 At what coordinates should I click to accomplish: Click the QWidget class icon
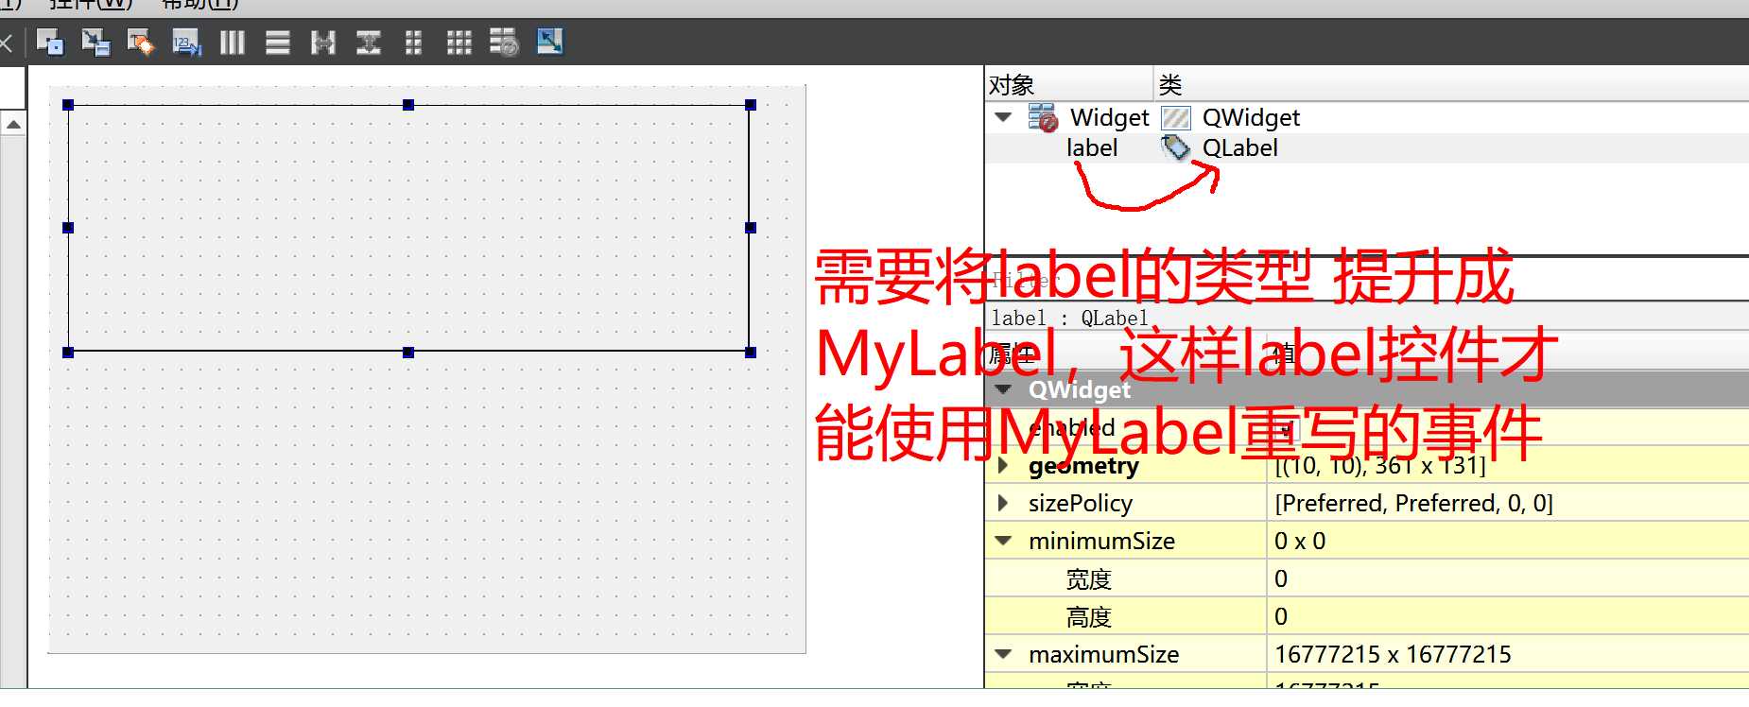click(1175, 117)
